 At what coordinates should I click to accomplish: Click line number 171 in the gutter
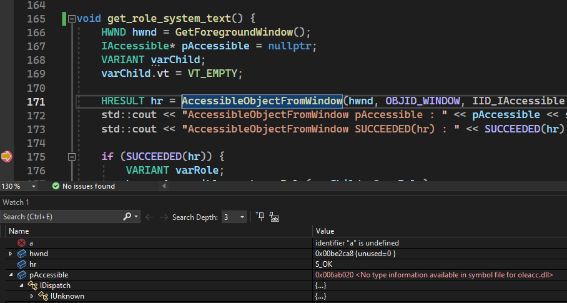pos(36,102)
